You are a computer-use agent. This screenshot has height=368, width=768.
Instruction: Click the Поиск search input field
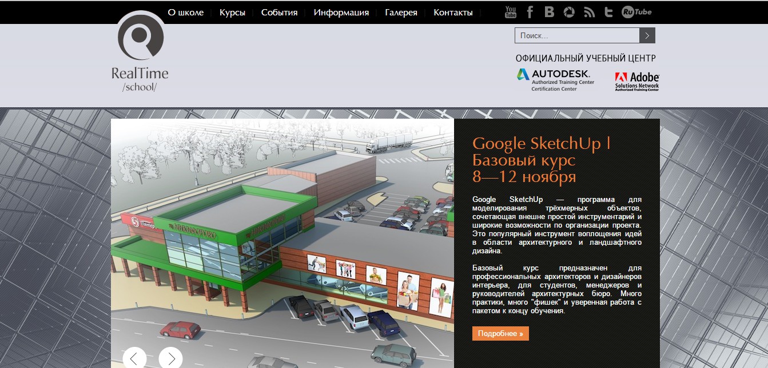click(577, 35)
